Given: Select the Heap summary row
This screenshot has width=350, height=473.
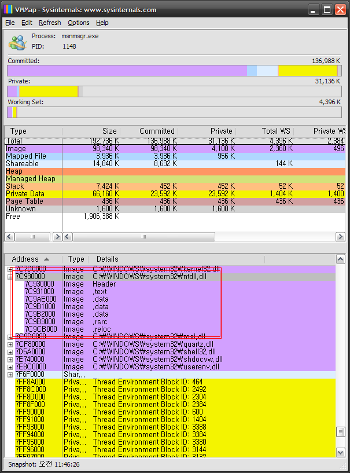Looking at the screenshot, I should (175, 171).
